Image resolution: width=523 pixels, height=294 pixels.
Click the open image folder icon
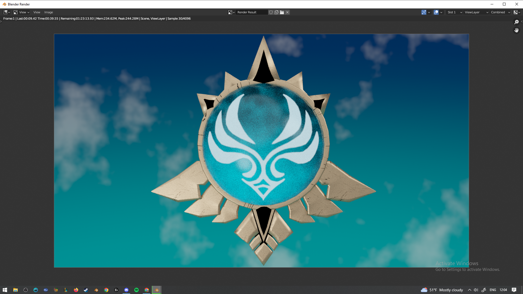click(x=282, y=12)
